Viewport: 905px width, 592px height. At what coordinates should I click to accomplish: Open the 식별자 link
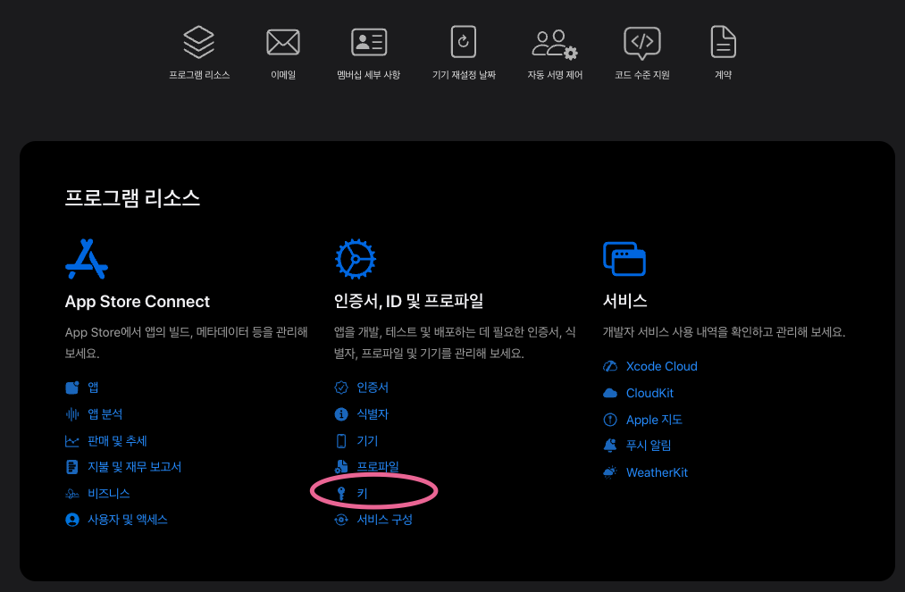373,414
